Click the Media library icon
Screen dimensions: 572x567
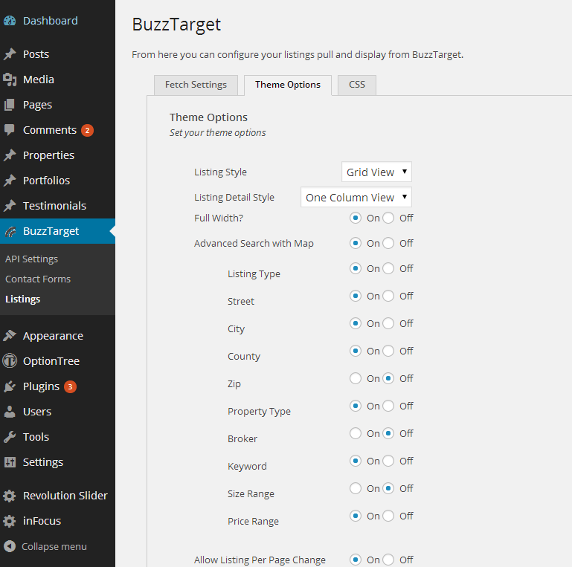coord(10,80)
